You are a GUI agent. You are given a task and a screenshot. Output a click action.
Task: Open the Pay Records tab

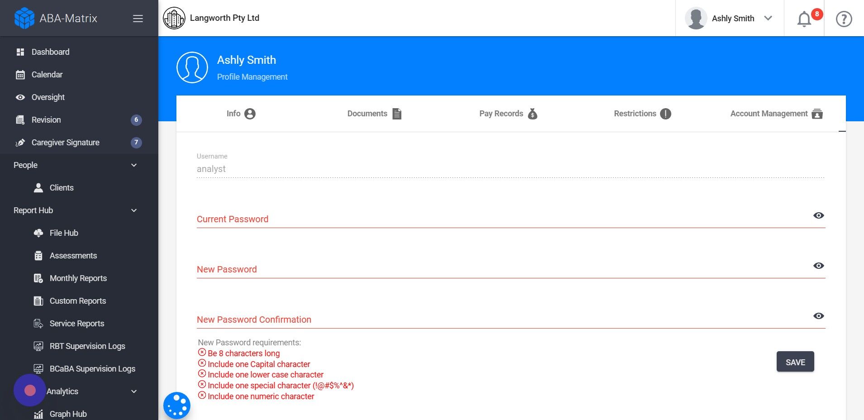(508, 114)
